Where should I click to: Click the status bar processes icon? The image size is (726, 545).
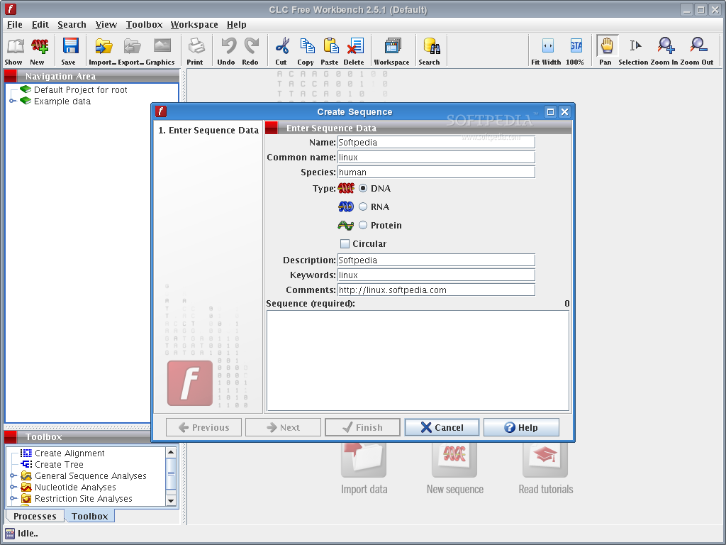tap(10, 534)
